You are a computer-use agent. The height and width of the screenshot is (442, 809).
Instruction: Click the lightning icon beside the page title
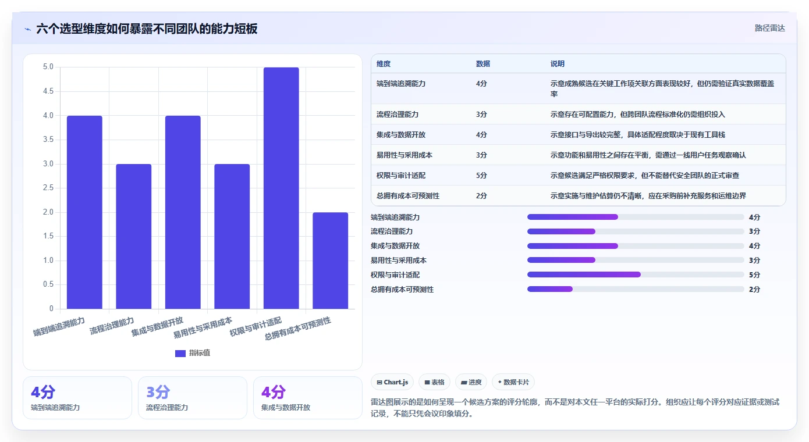27,29
